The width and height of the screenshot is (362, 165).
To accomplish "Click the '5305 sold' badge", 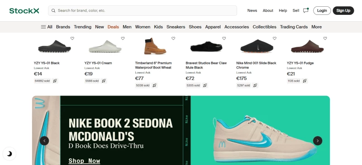I will [x=193, y=85].
